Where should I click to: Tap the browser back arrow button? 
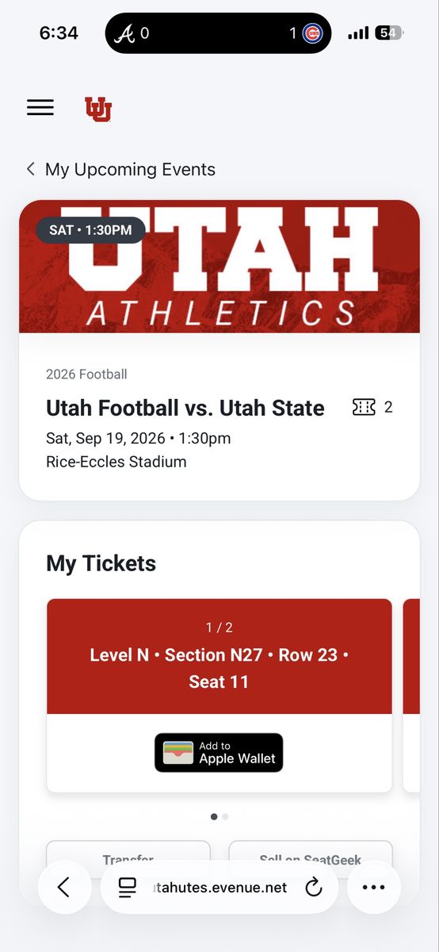click(64, 887)
